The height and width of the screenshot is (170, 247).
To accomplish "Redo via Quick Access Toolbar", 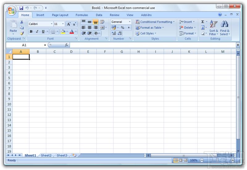I will pyautogui.click(x=36, y=8).
